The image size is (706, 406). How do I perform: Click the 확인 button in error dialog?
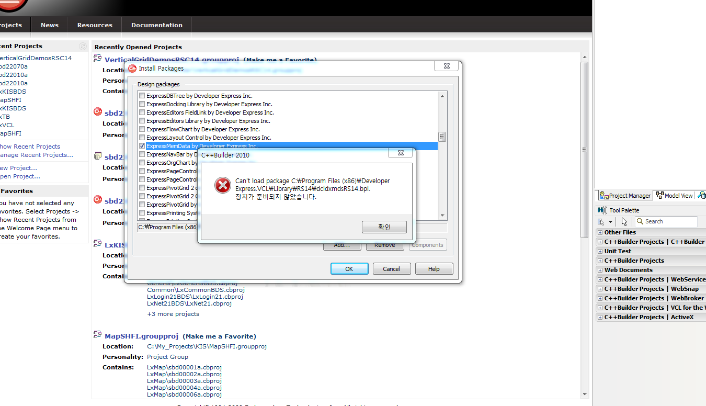click(x=384, y=227)
